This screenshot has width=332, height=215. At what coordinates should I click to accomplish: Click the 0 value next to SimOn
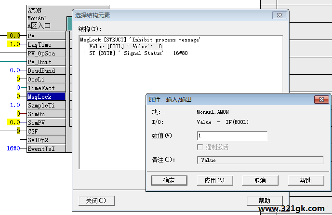(x=18, y=114)
